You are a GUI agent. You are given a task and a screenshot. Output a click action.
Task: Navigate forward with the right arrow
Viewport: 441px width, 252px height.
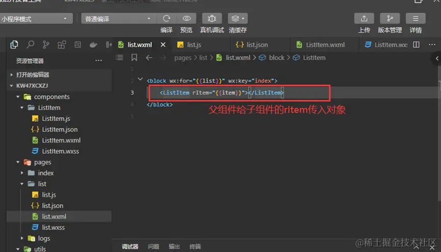click(163, 58)
